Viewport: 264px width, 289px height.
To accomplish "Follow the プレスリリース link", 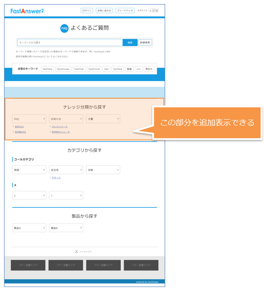I will click(60, 127).
